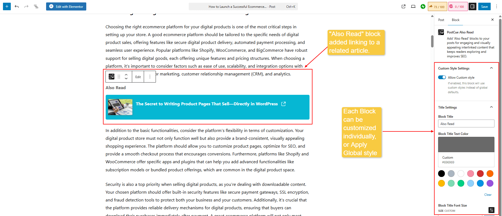
Task: Open the document overview list view
Action: (x=36, y=6)
